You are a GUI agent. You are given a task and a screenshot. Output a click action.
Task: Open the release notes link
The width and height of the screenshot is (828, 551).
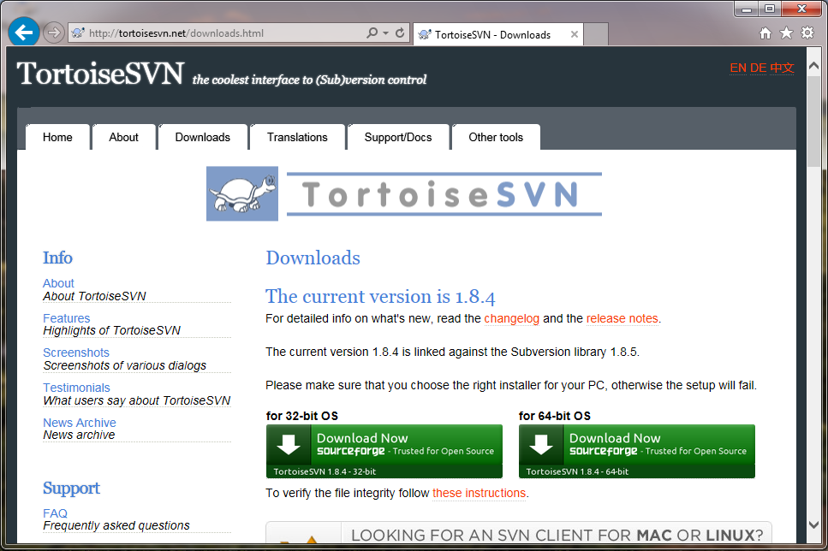tap(622, 319)
